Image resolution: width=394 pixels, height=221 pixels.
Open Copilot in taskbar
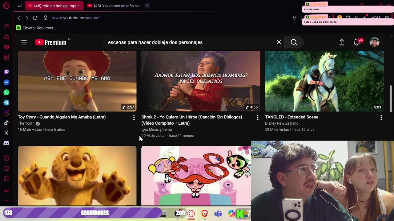[x=231, y=213]
